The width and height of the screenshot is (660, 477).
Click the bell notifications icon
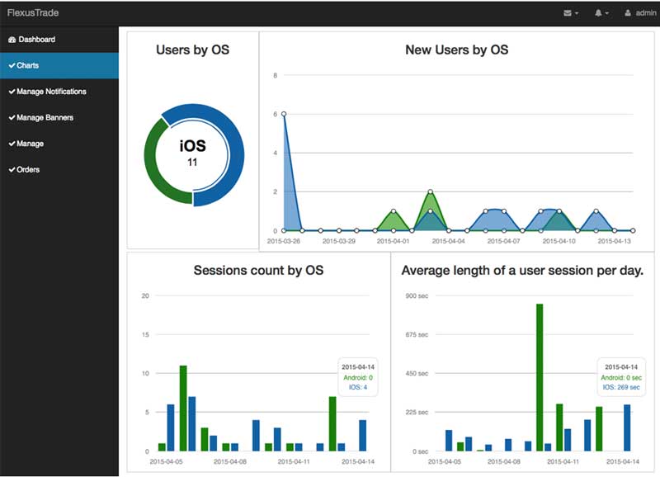pyautogui.click(x=598, y=13)
